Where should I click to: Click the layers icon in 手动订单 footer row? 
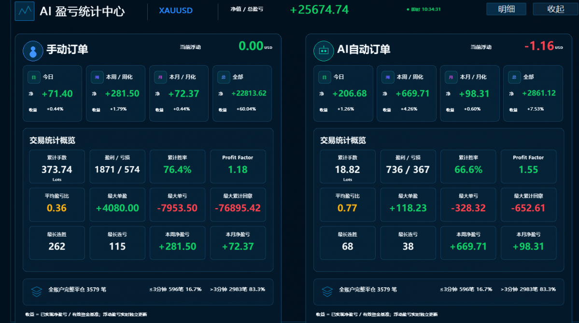[x=37, y=292]
